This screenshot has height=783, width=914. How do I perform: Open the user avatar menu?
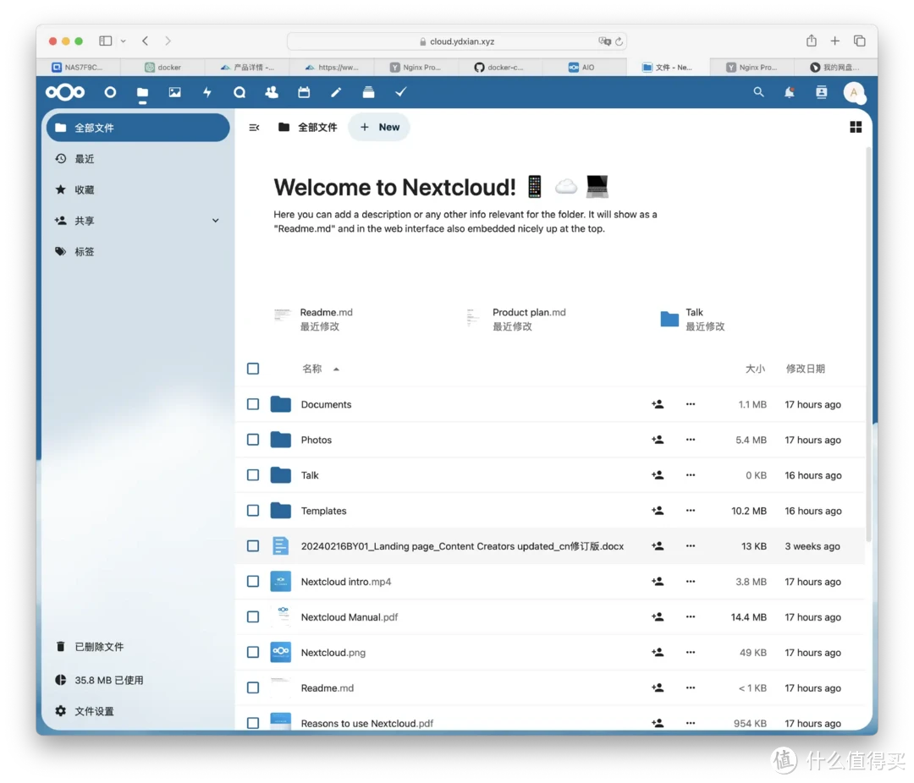point(854,92)
